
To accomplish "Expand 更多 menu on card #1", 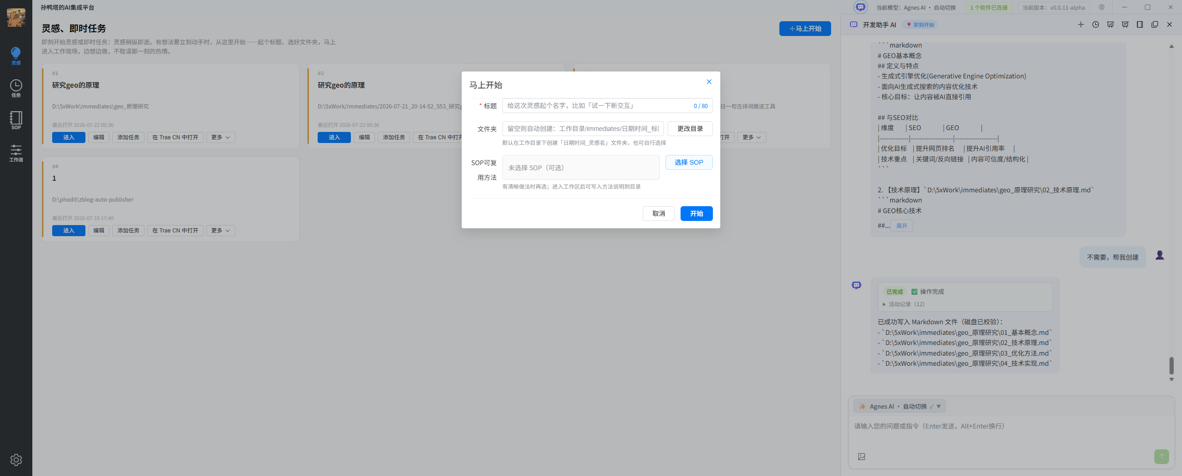I will (221, 137).
